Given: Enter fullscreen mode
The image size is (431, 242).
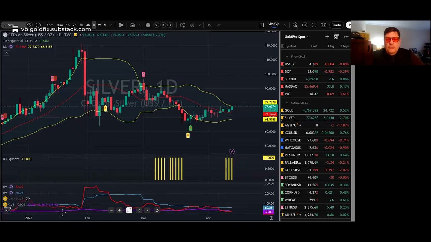Looking at the screenshot, I should [x=314, y=25].
